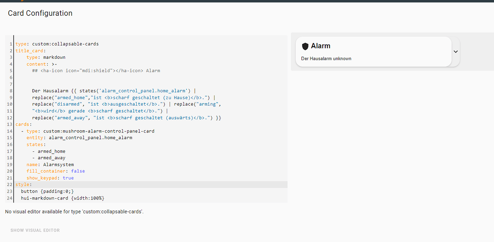
Task: Click the Der Hausalarm unknown preview text
Action: point(326,58)
